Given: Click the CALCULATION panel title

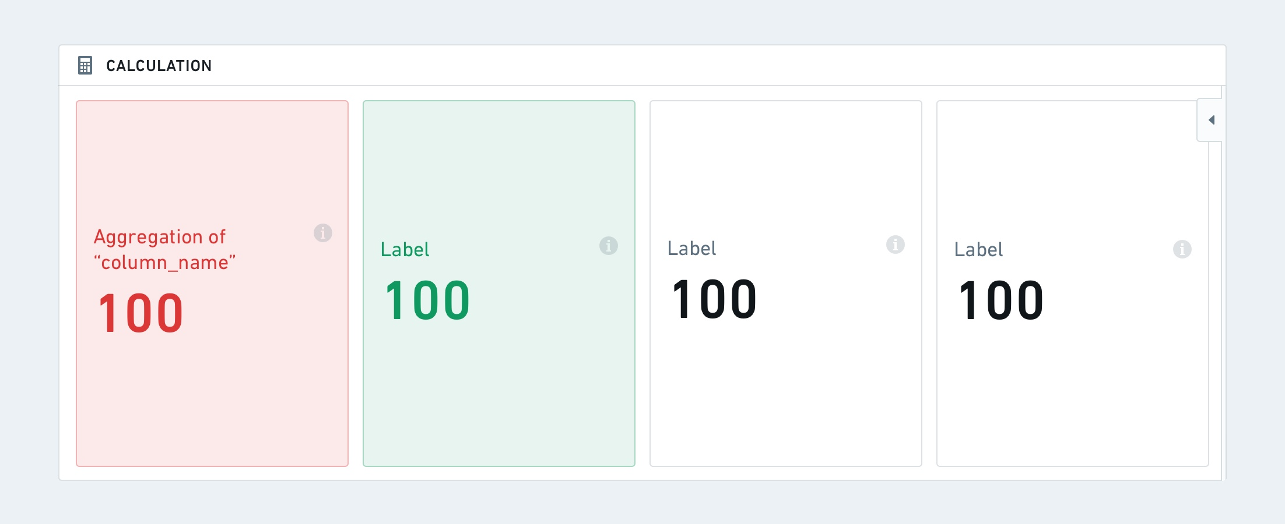Looking at the screenshot, I should pos(159,66).
